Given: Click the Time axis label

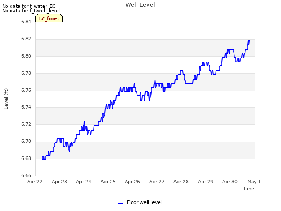Looking at the screenshot, I should (x=248, y=189).
